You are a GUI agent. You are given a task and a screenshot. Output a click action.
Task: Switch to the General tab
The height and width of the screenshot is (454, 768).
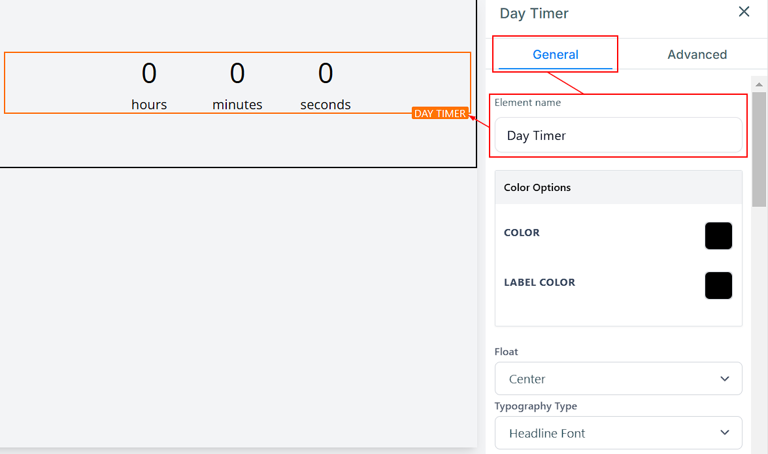555,54
